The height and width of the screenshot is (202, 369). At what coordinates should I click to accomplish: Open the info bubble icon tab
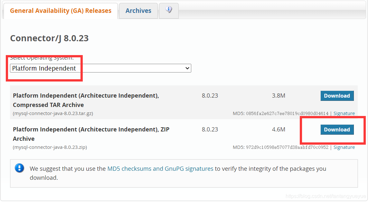pyautogui.click(x=169, y=10)
